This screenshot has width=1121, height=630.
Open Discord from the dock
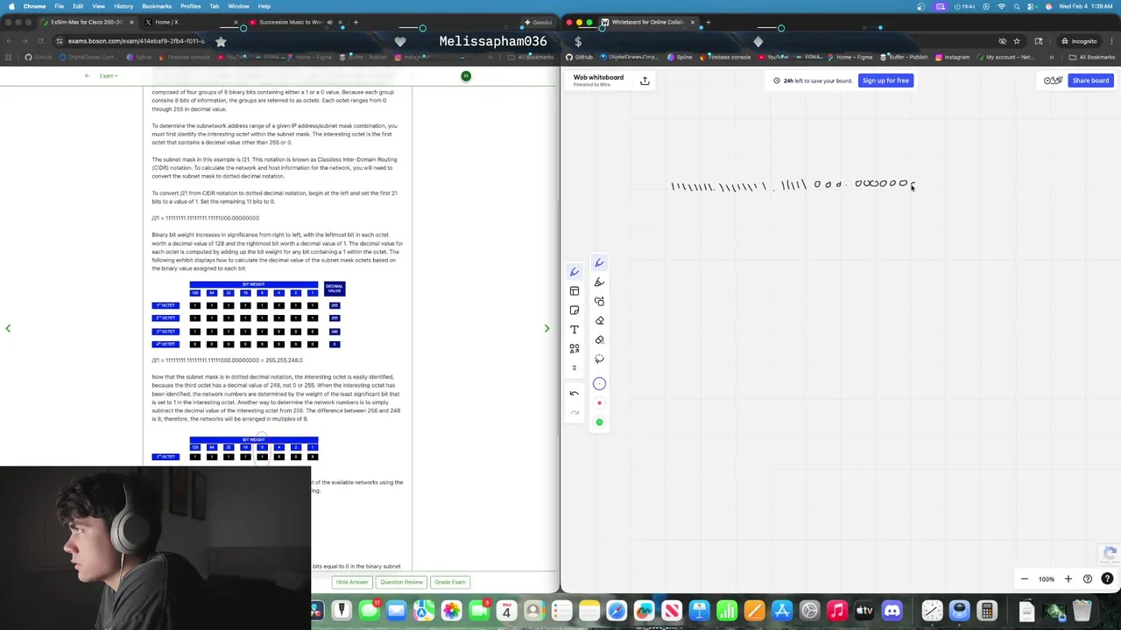(892, 611)
